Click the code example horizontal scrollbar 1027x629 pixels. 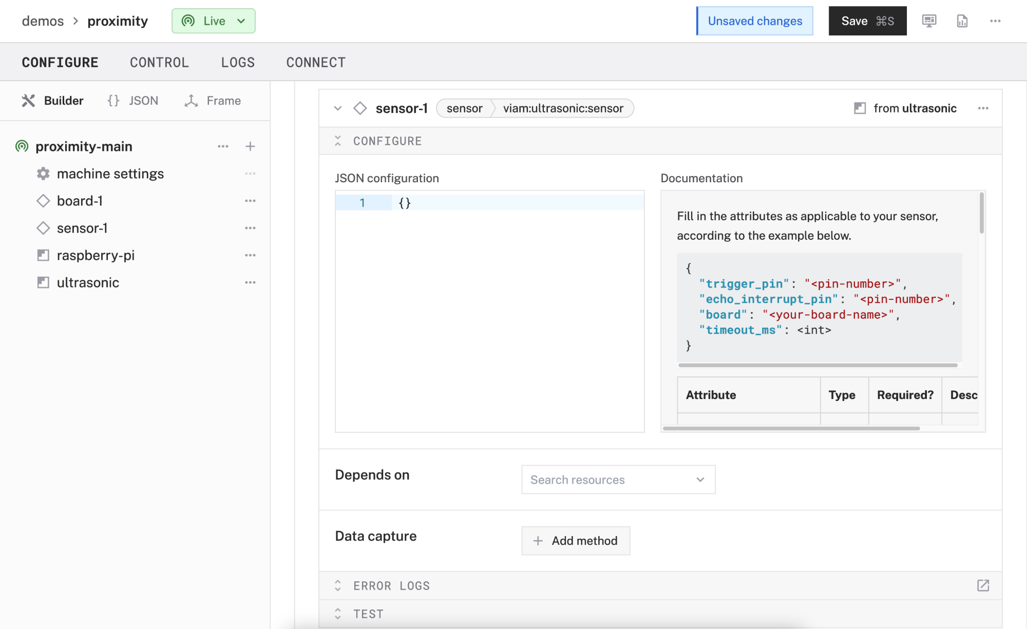tap(817, 365)
